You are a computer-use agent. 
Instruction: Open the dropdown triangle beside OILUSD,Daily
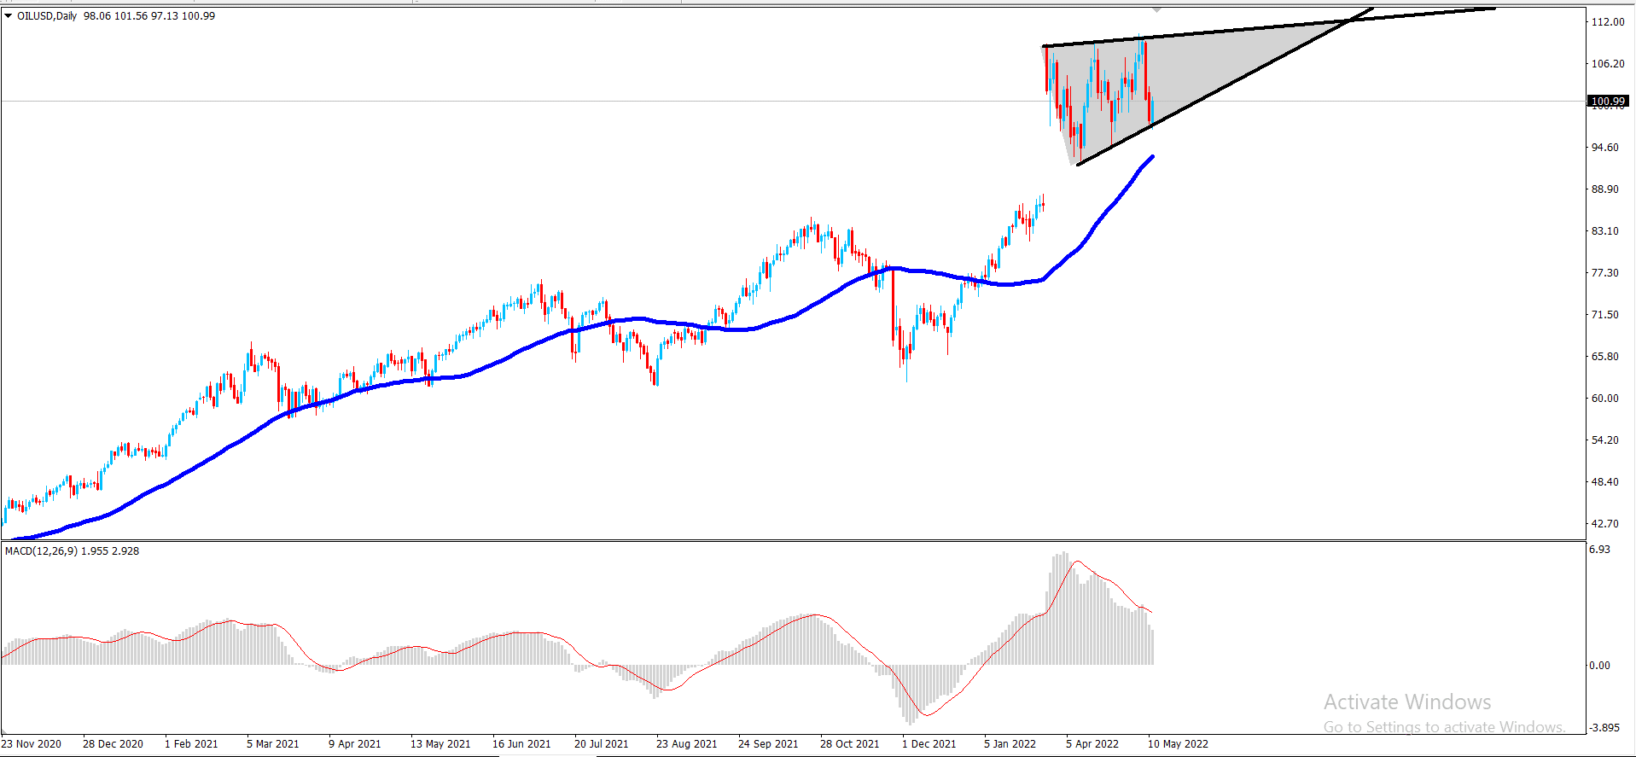(9, 15)
